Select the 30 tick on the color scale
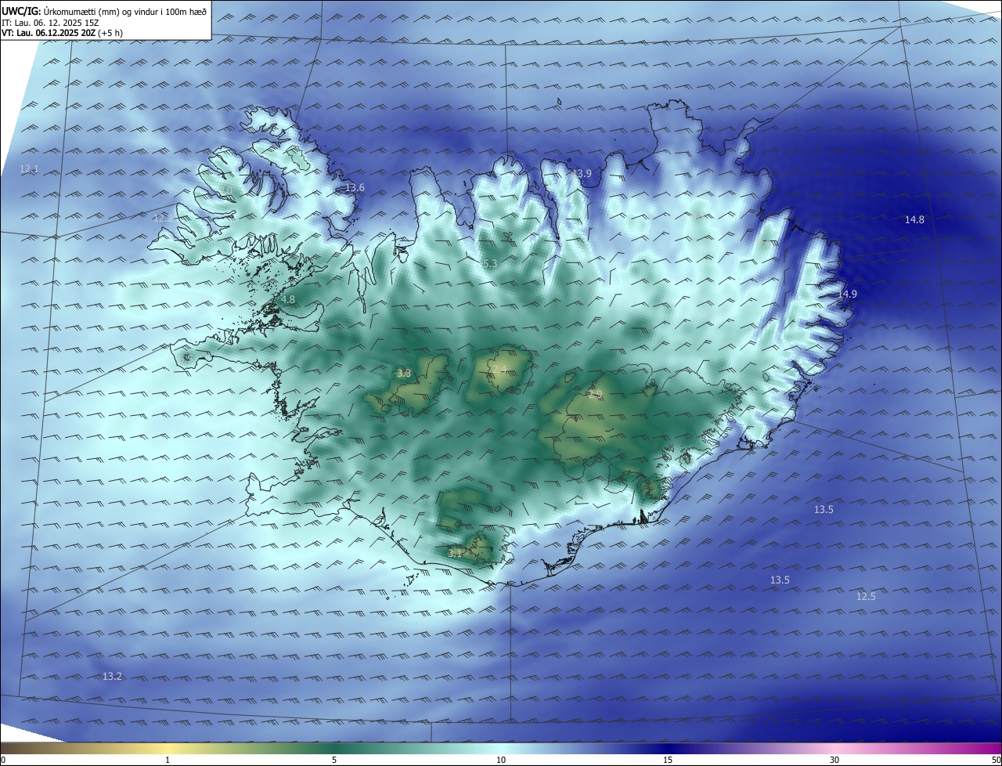1002x766 pixels. 834,761
